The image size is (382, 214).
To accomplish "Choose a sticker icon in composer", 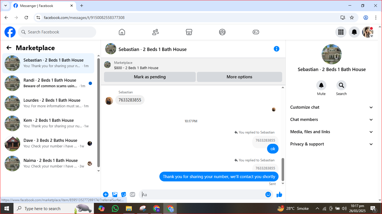I will click(x=124, y=194).
